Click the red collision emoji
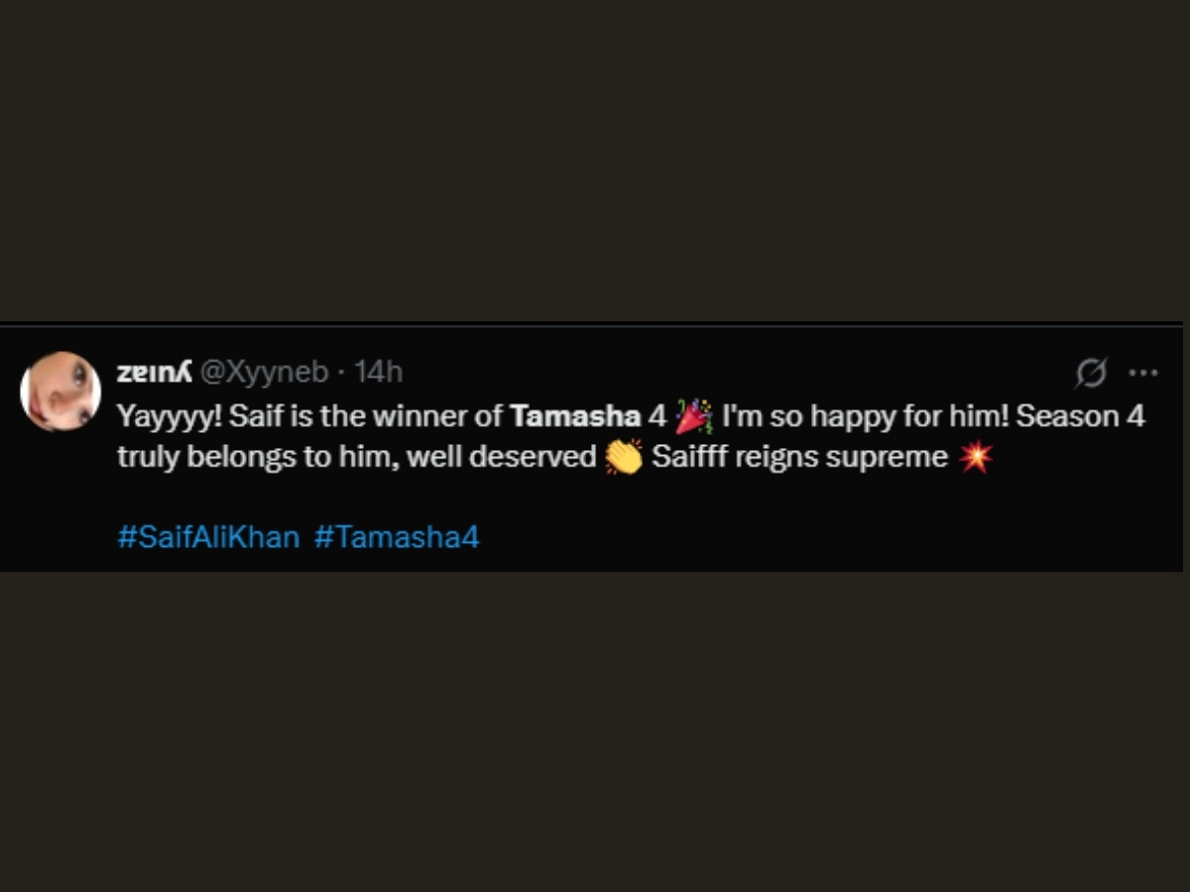The image size is (1190, 892). click(976, 458)
